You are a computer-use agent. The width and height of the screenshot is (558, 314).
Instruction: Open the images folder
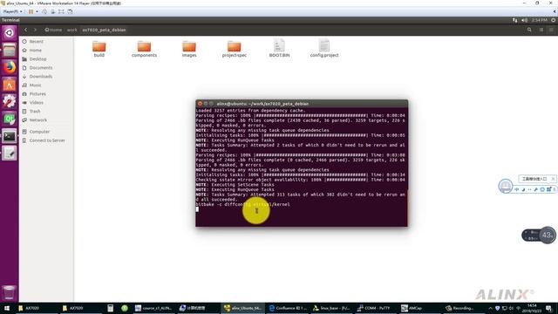tap(189, 49)
